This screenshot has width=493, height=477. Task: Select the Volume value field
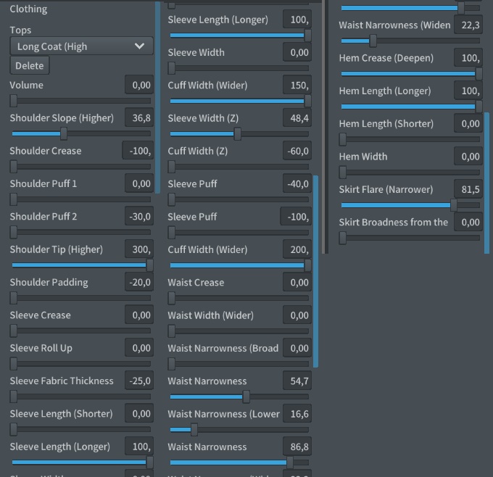(x=138, y=85)
